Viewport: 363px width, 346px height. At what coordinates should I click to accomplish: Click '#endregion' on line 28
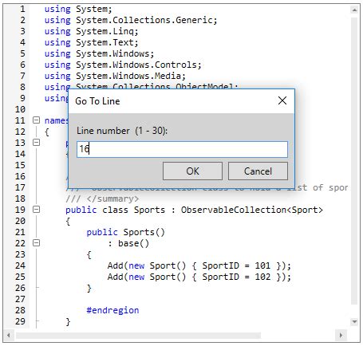pos(112,310)
